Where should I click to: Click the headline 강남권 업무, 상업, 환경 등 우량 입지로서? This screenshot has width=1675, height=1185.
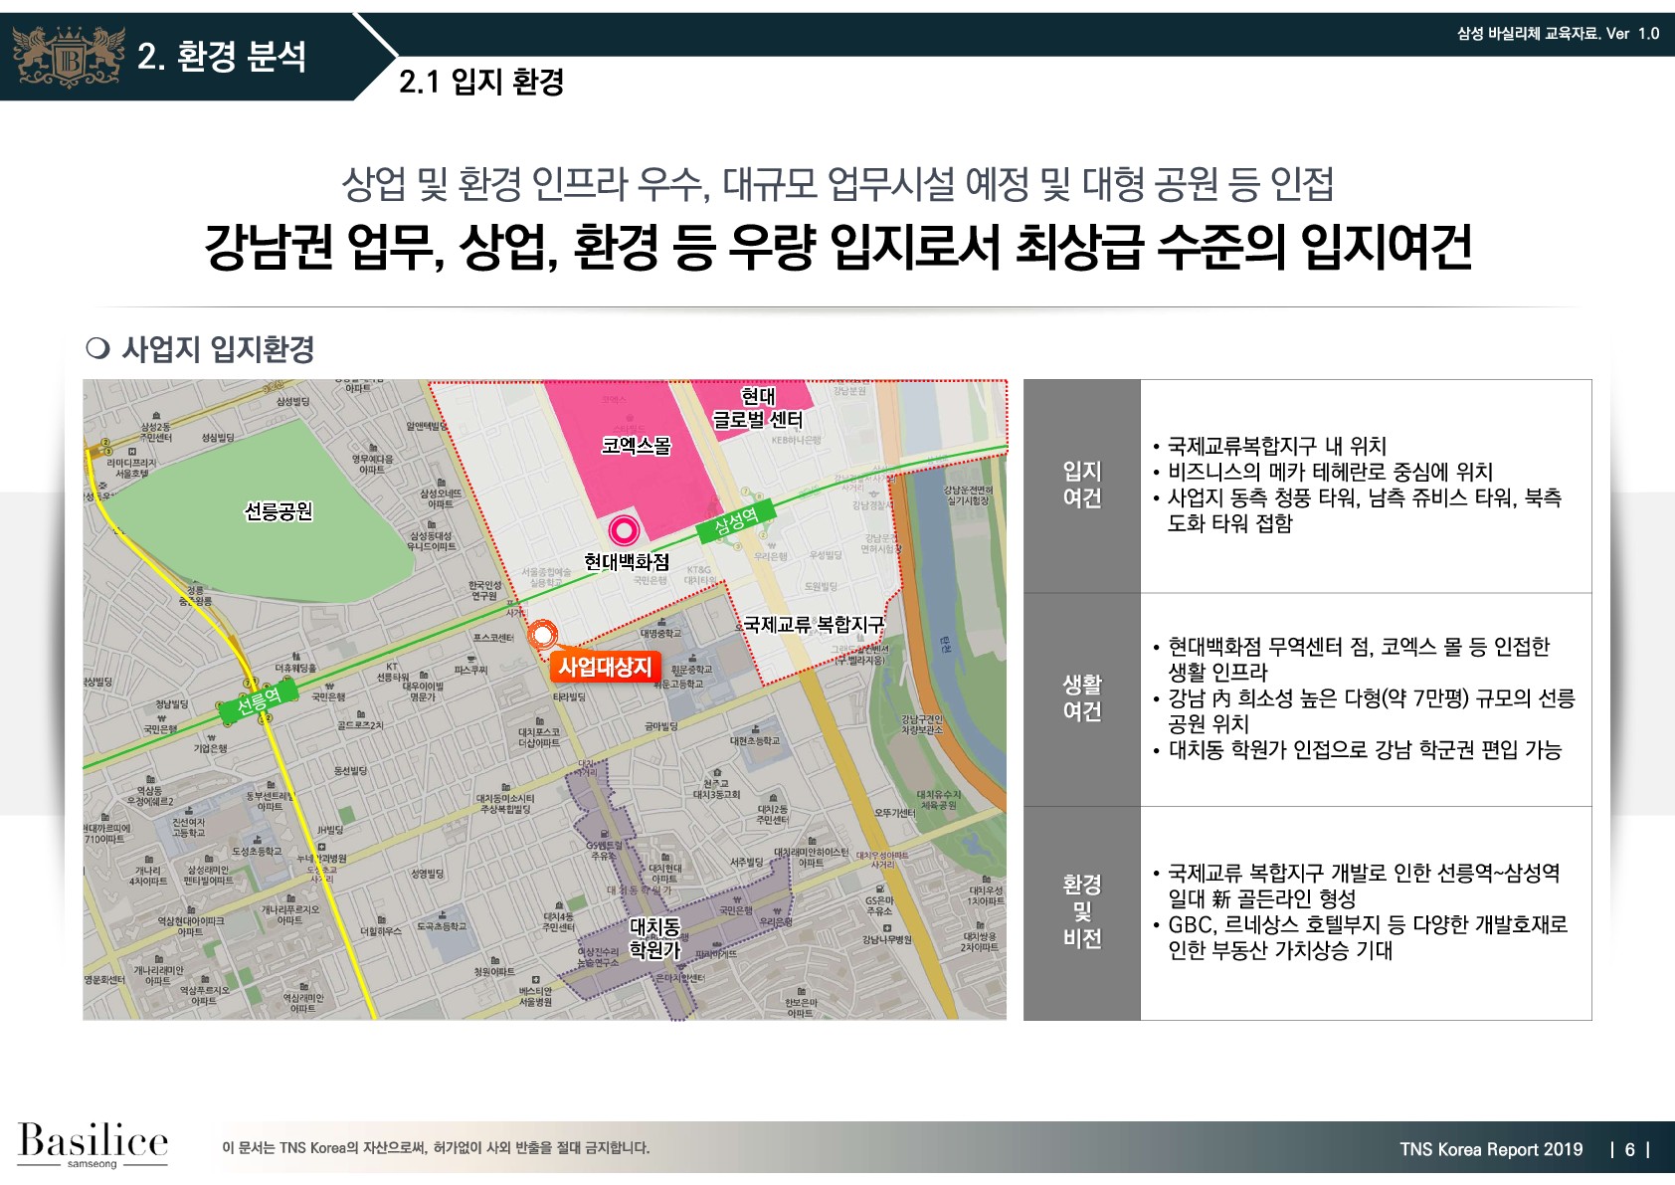tap(838, 246)
